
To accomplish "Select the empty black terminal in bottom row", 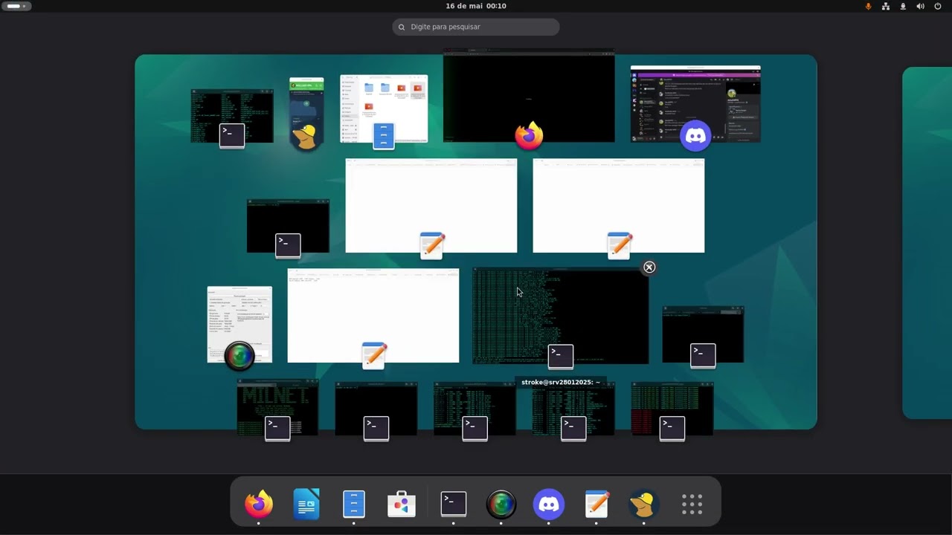I will tap(376, 409).
